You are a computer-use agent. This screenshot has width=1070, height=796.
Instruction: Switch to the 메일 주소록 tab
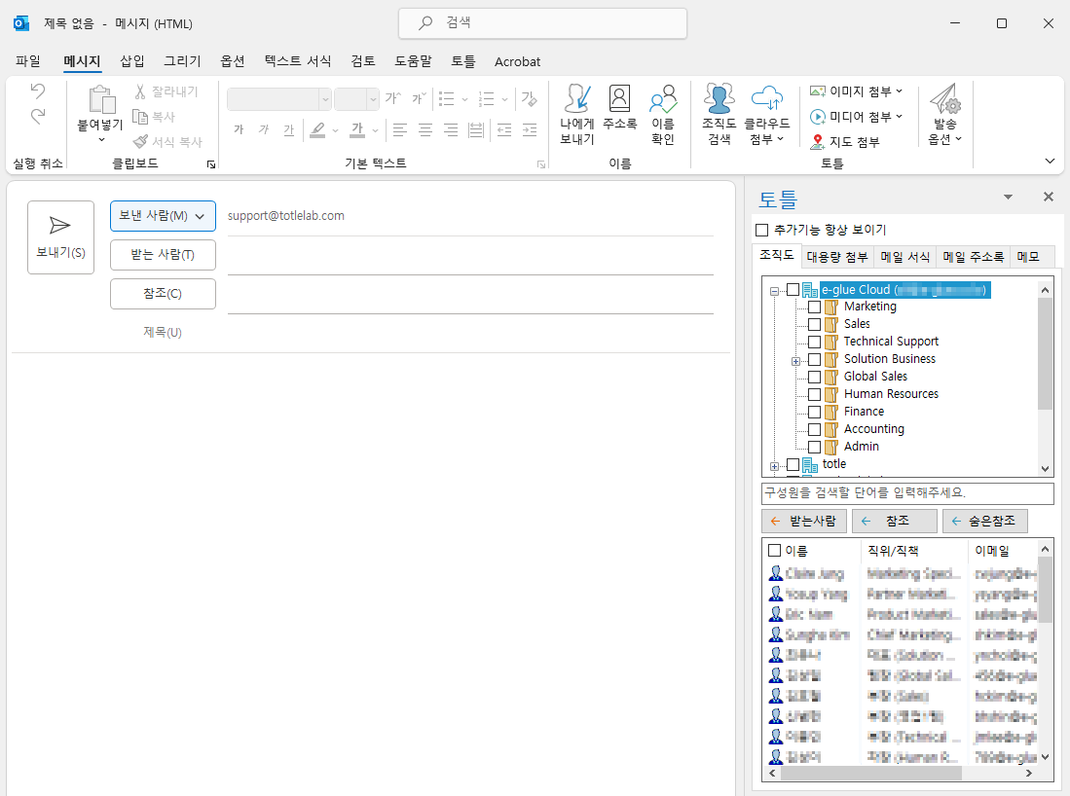(973, 257)
